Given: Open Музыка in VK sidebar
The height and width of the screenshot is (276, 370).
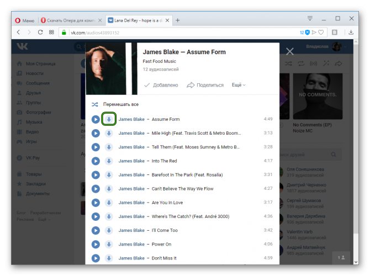Looking at the screenshot, I should (29, 122).
